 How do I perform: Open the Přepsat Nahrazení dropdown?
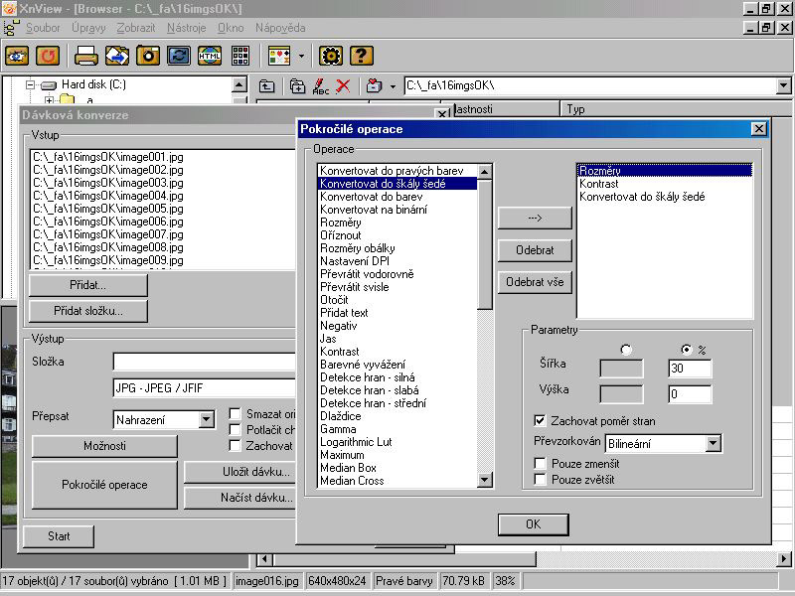[207, 420]
